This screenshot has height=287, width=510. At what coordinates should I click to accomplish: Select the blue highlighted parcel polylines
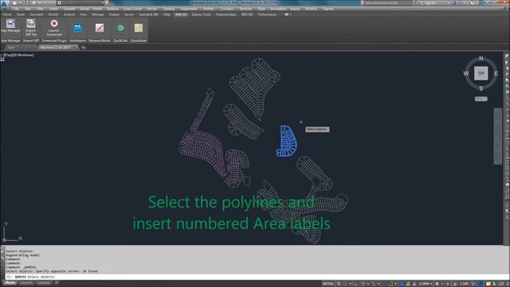tap(287, 141)
